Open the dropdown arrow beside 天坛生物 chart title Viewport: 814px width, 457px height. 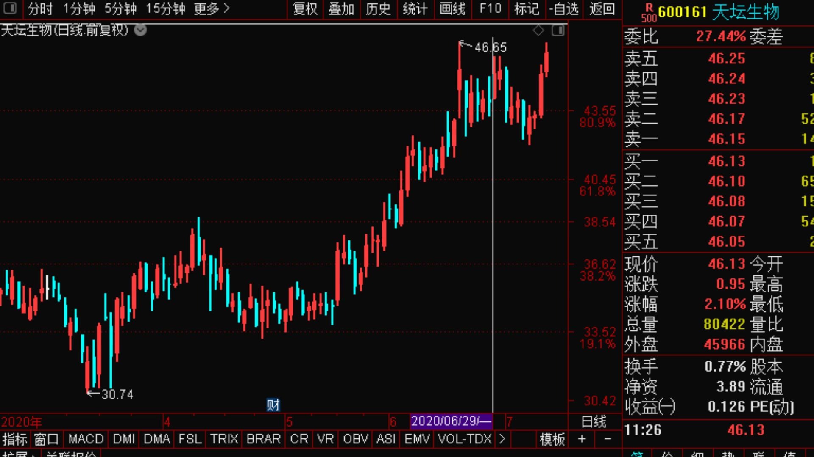coord(140,30)
